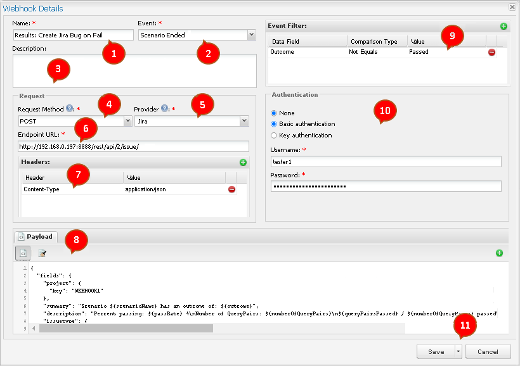
Task: Click the Provider help icon
Action: [164, 109]
